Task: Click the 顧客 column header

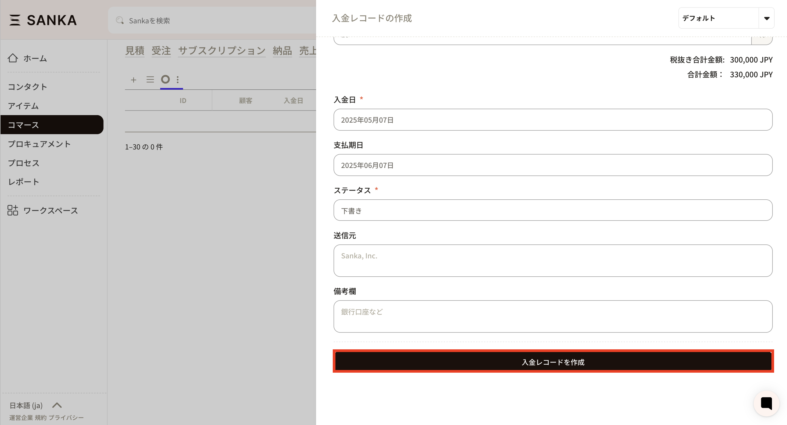Action: [246, 100]
